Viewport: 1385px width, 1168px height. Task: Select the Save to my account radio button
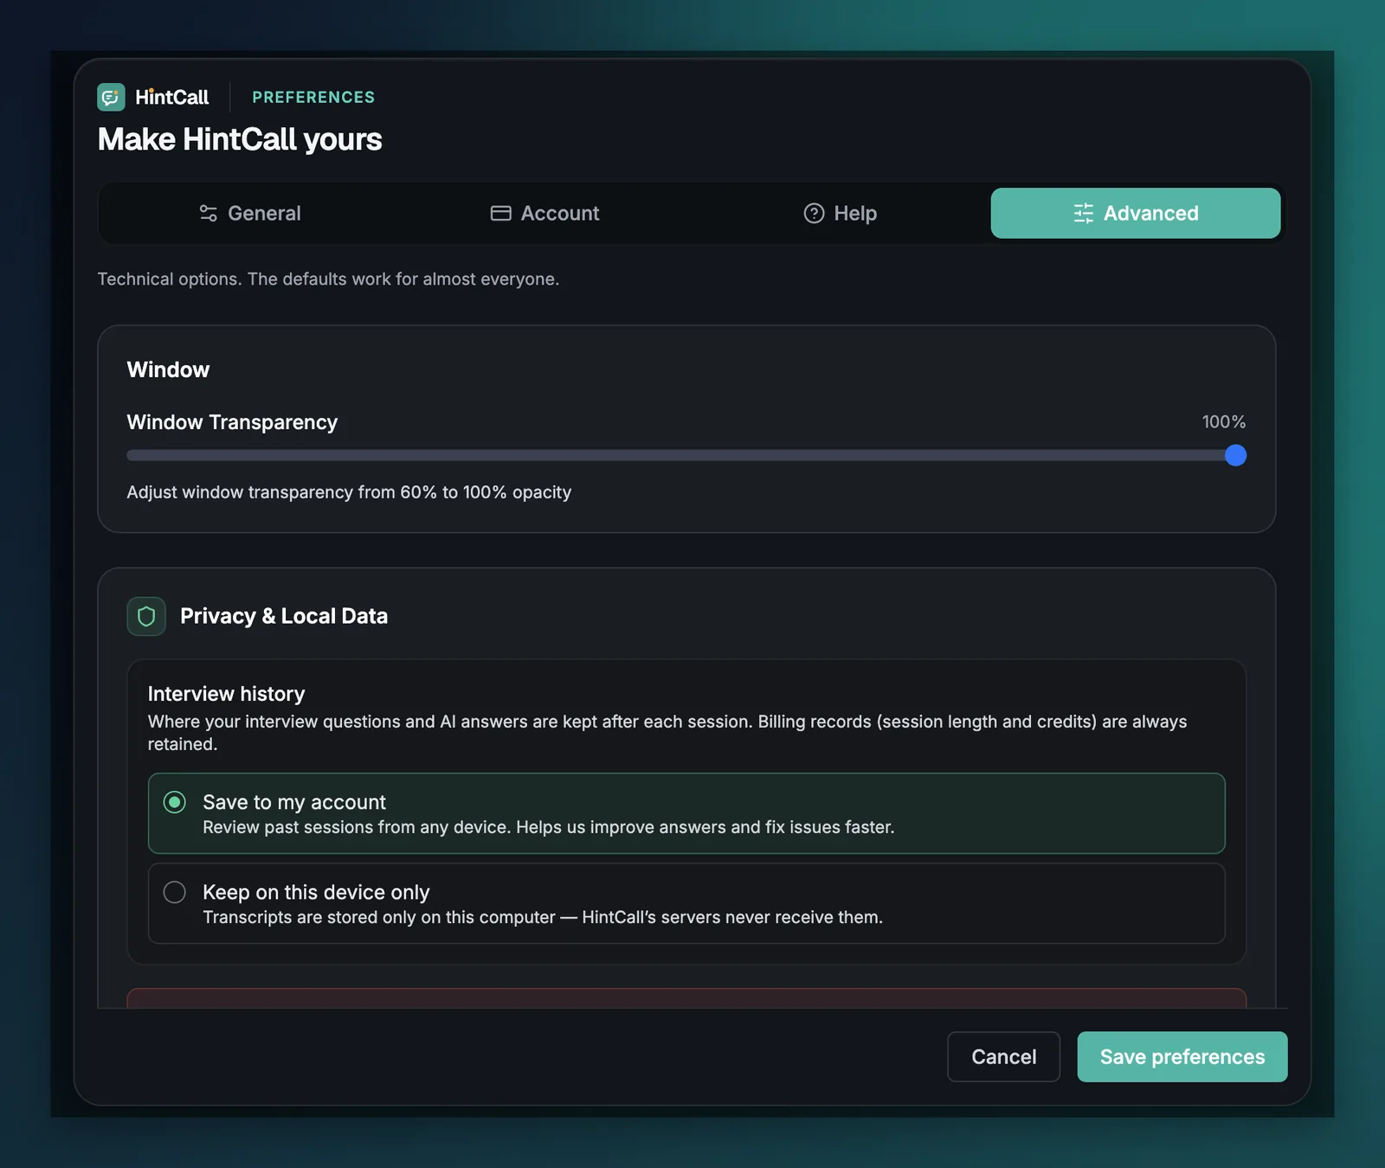click(x=175, y=802)
